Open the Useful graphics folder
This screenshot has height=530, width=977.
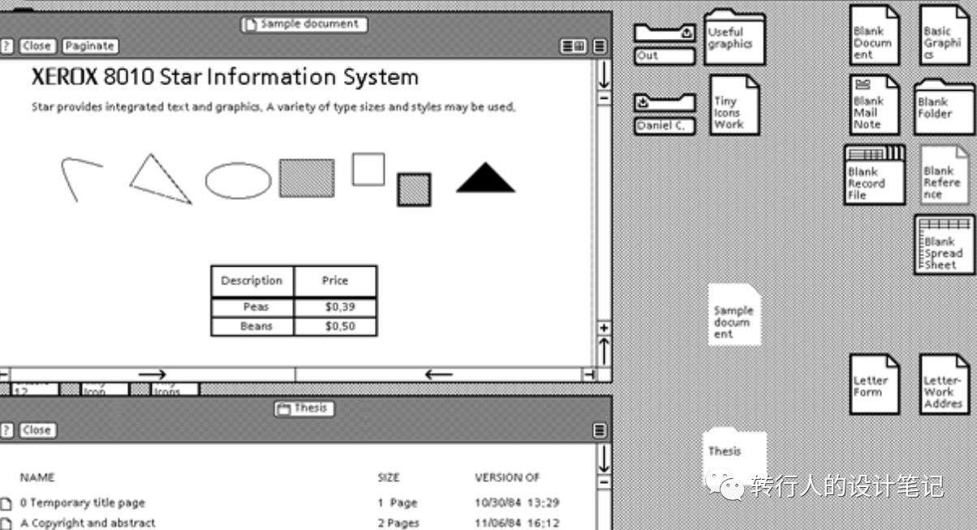click(x=734, y=36)
